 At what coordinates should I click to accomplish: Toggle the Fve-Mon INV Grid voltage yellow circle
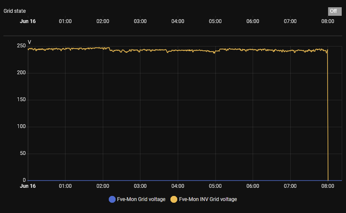click(x=174, y=199)
